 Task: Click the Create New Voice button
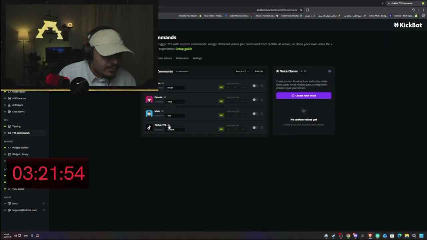tap(304, 96)
